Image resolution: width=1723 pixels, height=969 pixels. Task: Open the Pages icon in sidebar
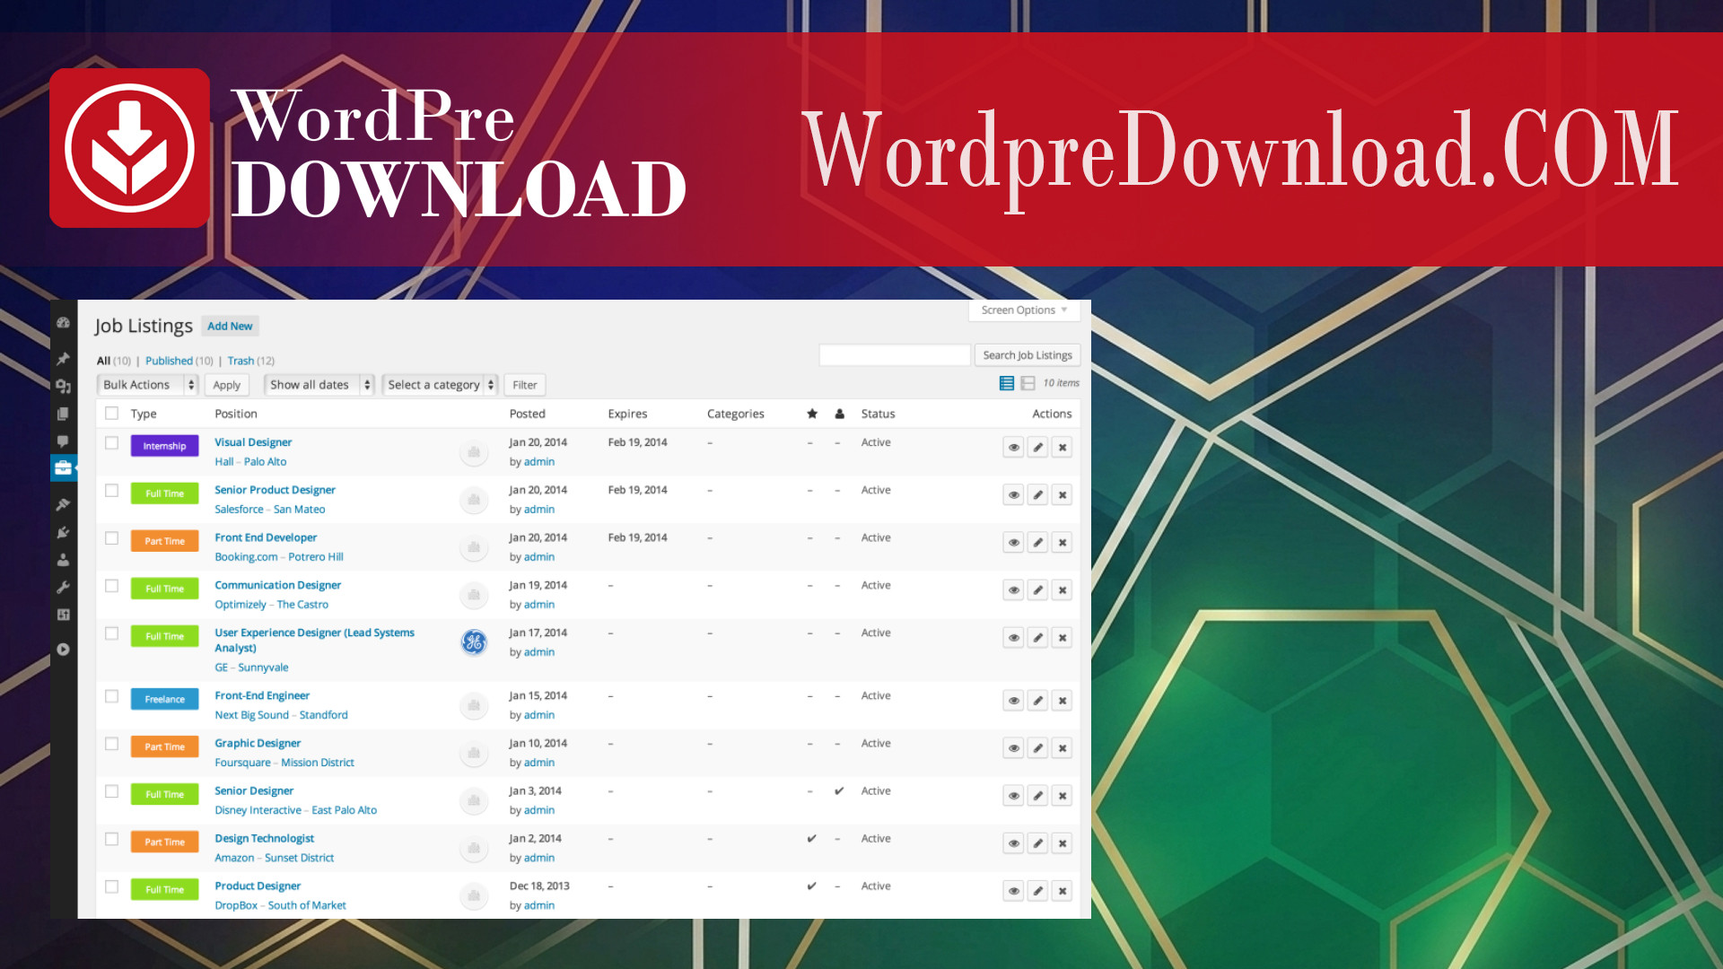coord(63,414)
